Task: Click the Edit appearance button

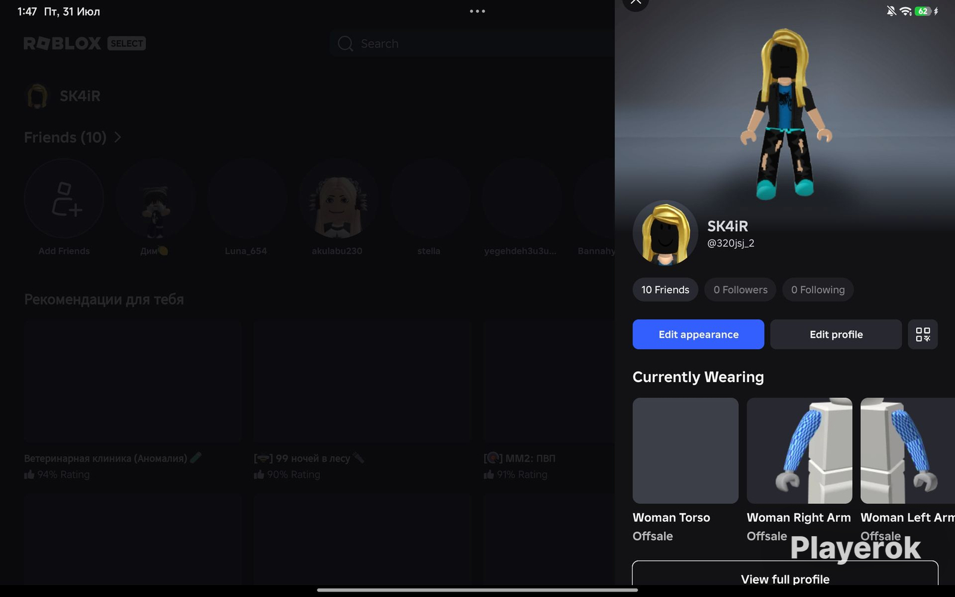Action: [698, 334]
